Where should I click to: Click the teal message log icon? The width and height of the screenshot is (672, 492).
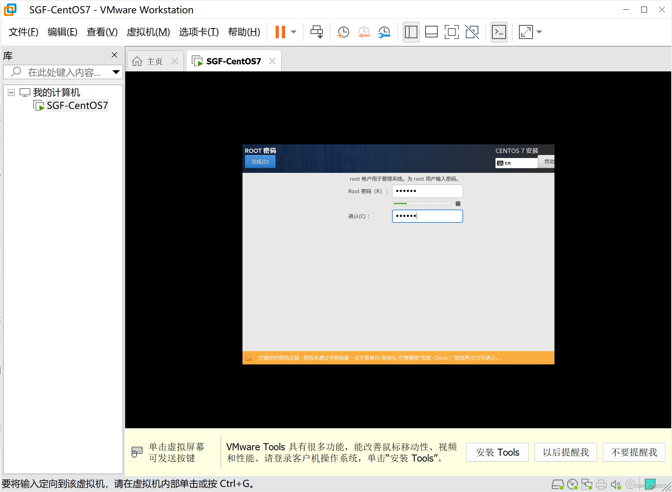[650, 484]
